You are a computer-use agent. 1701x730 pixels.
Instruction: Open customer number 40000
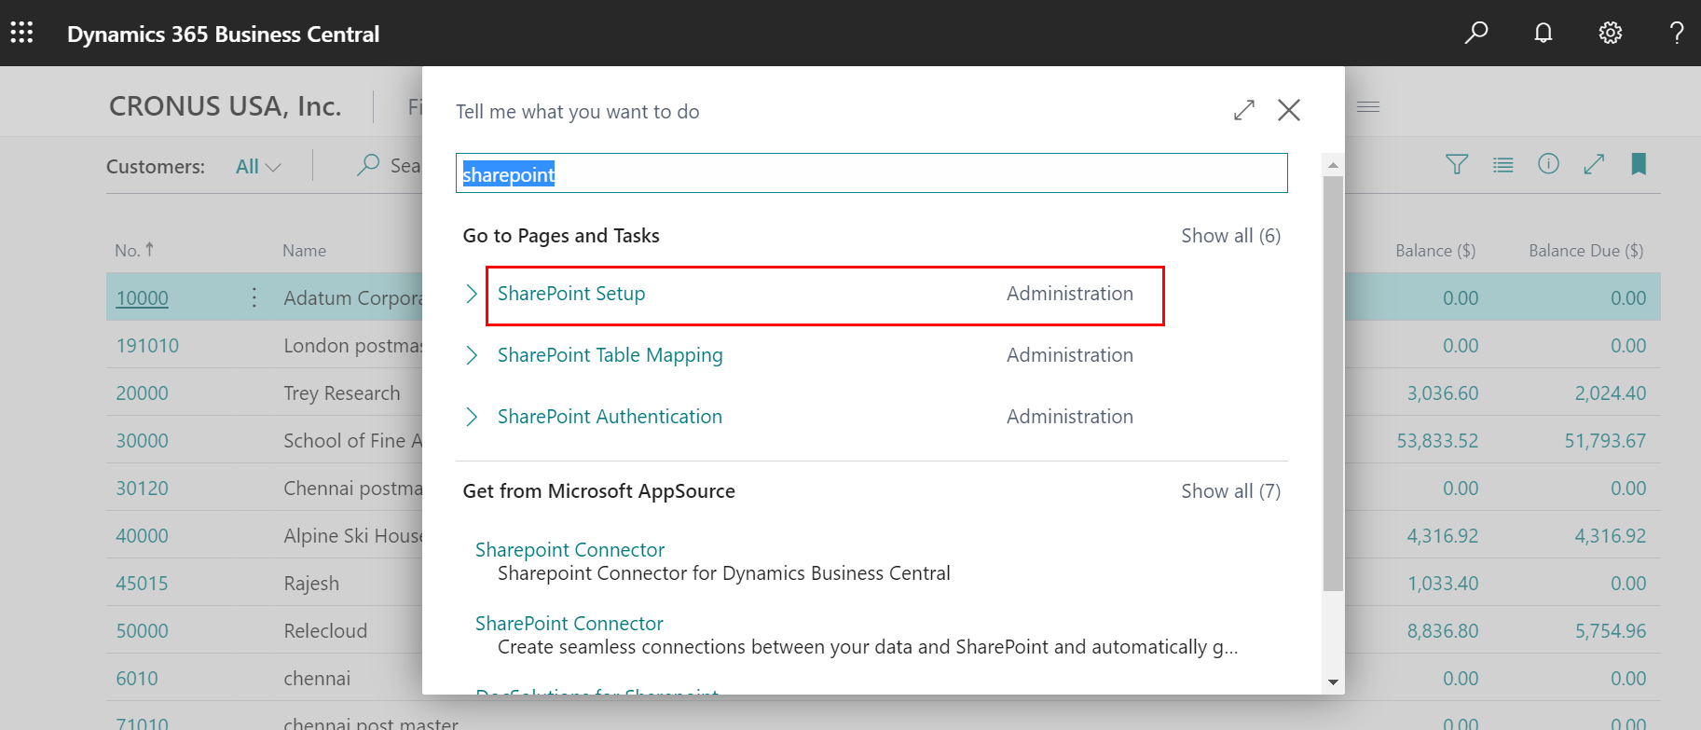point(142,536)
